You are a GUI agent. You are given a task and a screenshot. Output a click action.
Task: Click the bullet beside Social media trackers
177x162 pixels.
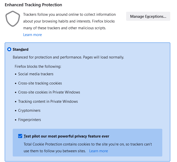pyautogui.click(x=15, y=74)
